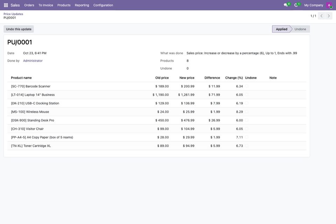Sort by Difference column header

click(212, 78)
